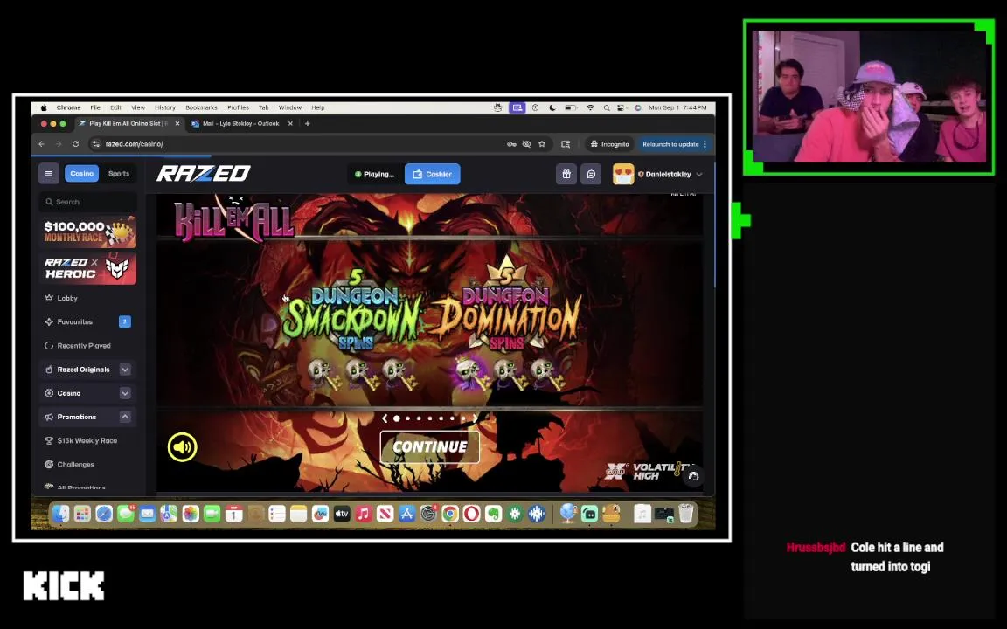The width and height of the screenshot is (1007, 629).
Task: Open the Window menu
Action: click(289, 107)
